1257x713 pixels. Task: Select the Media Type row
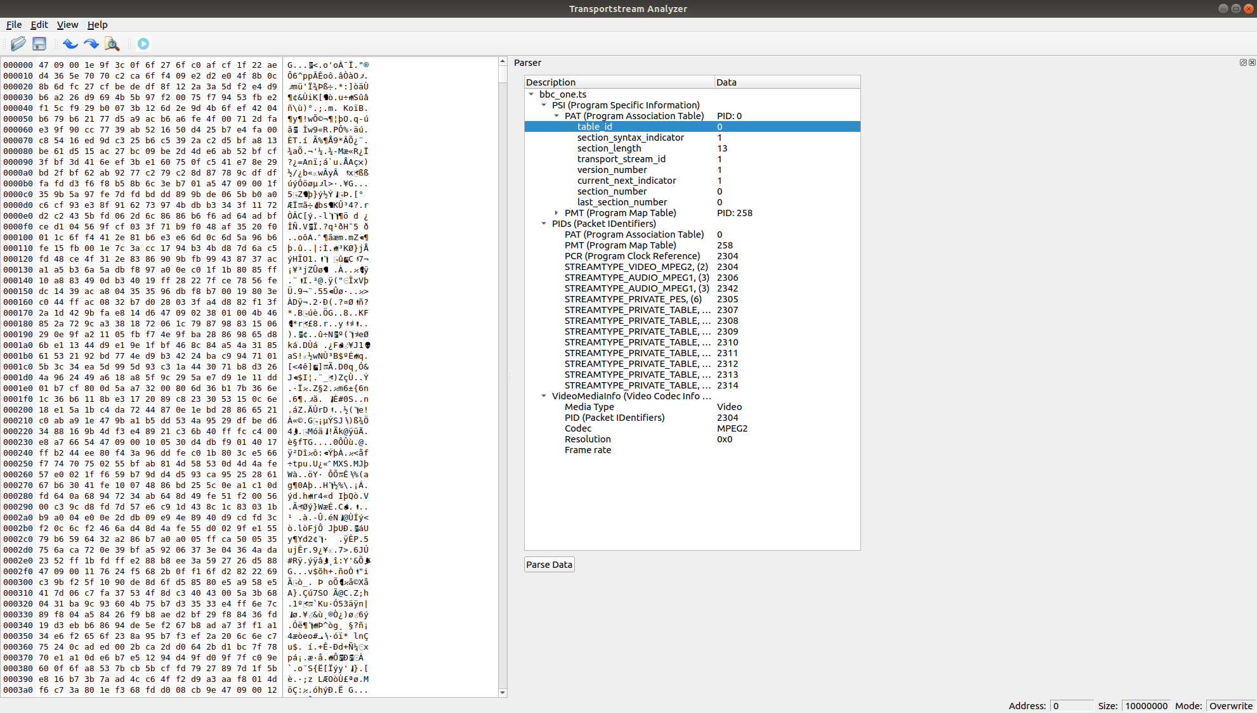[x=692, y=407]
